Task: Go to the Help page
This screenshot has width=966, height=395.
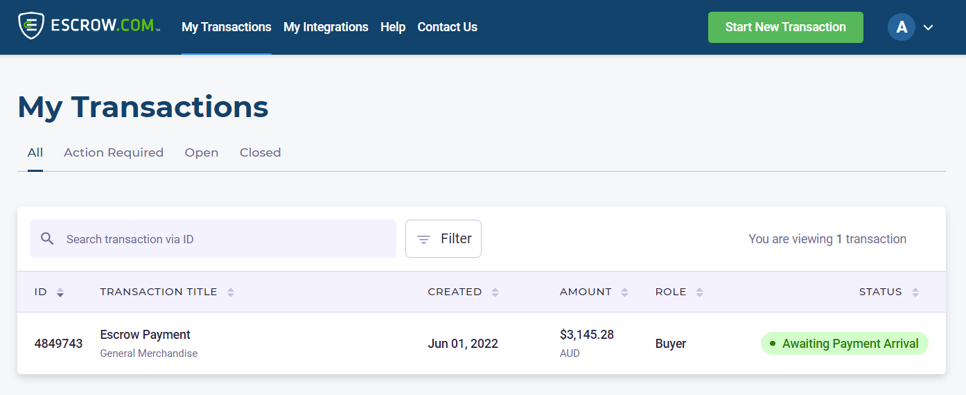Action: pyautogui.click(x=393, y=27)
